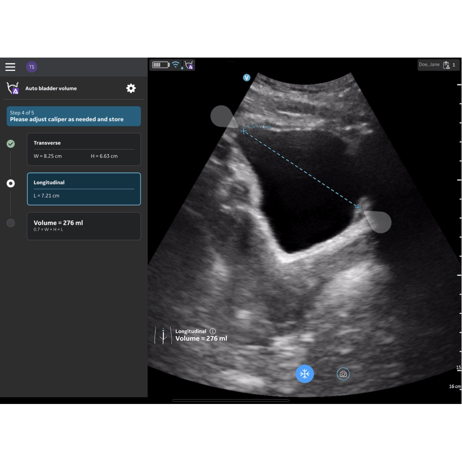Viewport: 462px width, 462px height.
Task: Select the Volume step radio button
Action: [10, 222]
